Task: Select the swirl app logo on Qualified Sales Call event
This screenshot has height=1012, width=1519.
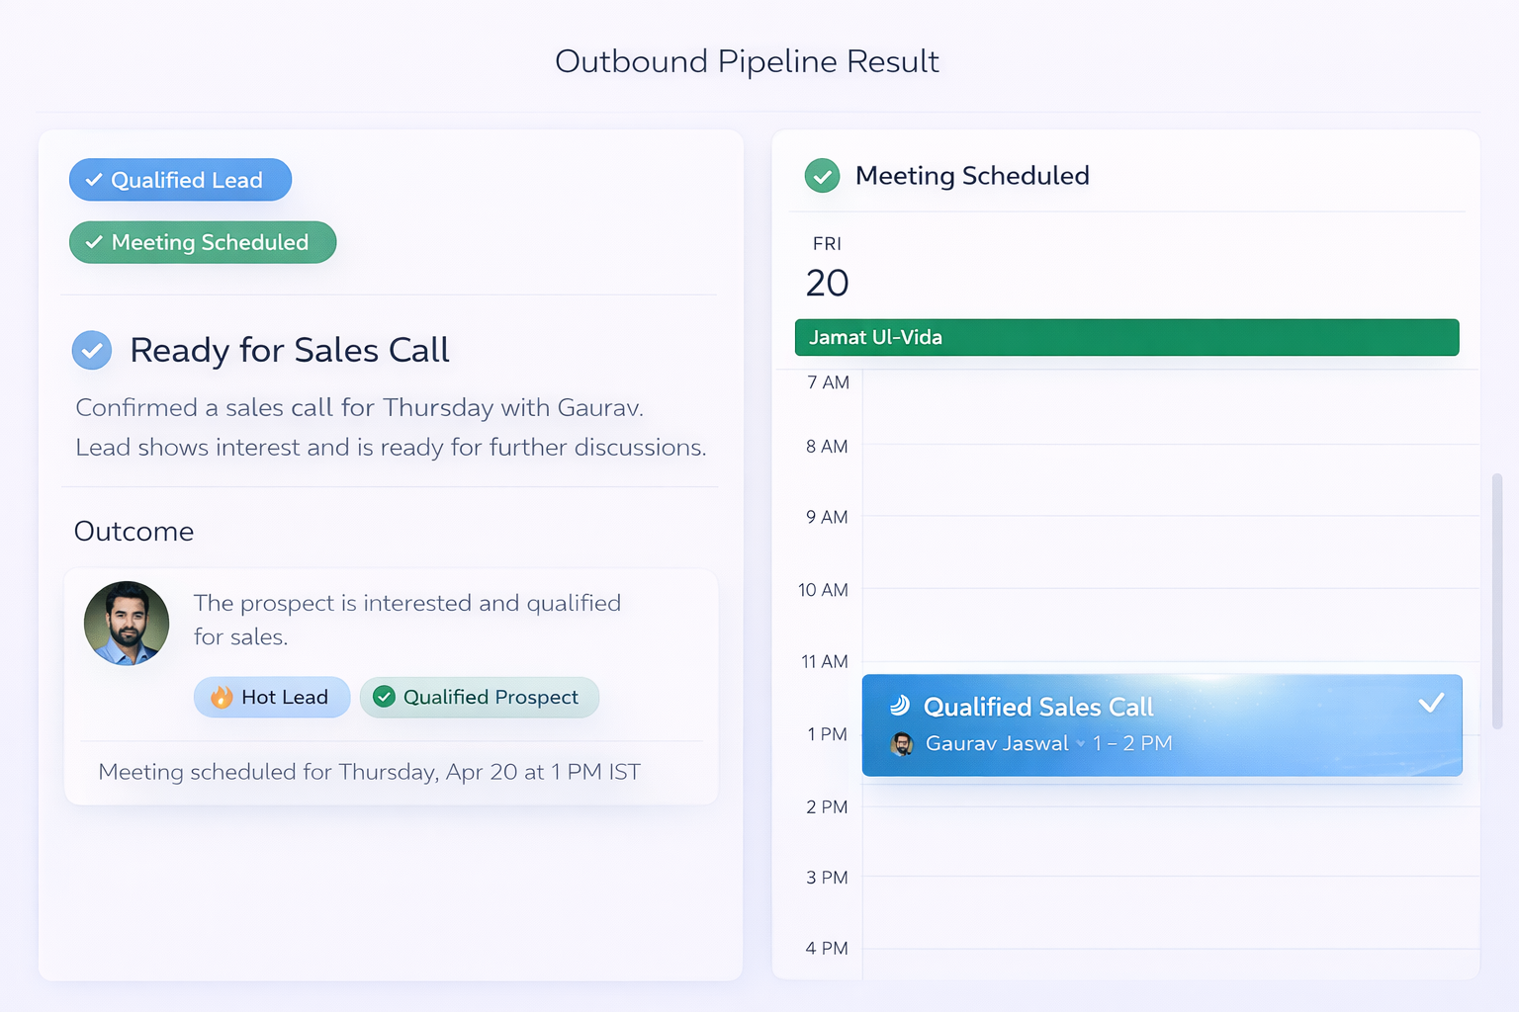Action: (901, 706)
